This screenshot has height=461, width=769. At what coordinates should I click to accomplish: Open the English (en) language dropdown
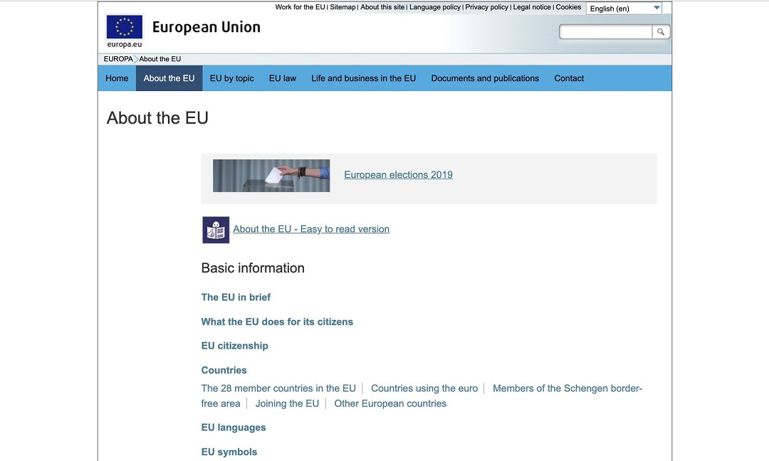(624, 9)
